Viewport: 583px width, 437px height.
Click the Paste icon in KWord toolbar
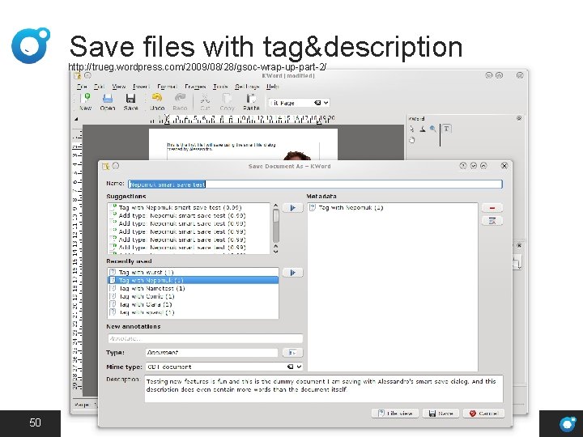(x=251, y=99)
